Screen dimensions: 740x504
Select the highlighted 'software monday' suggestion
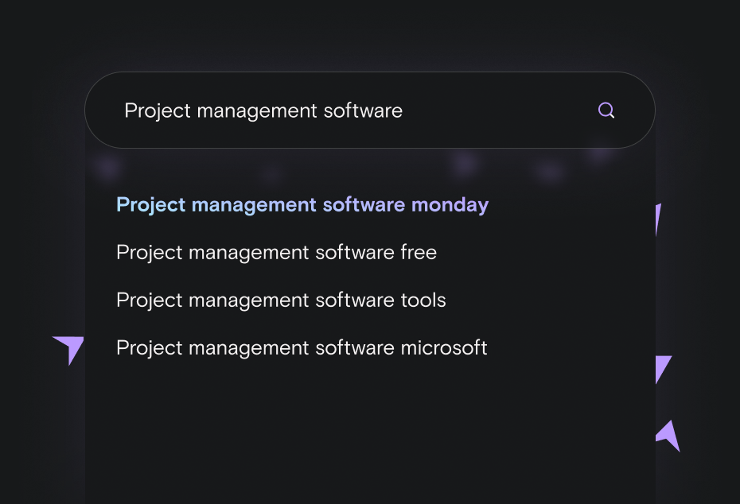click(302, 205)
